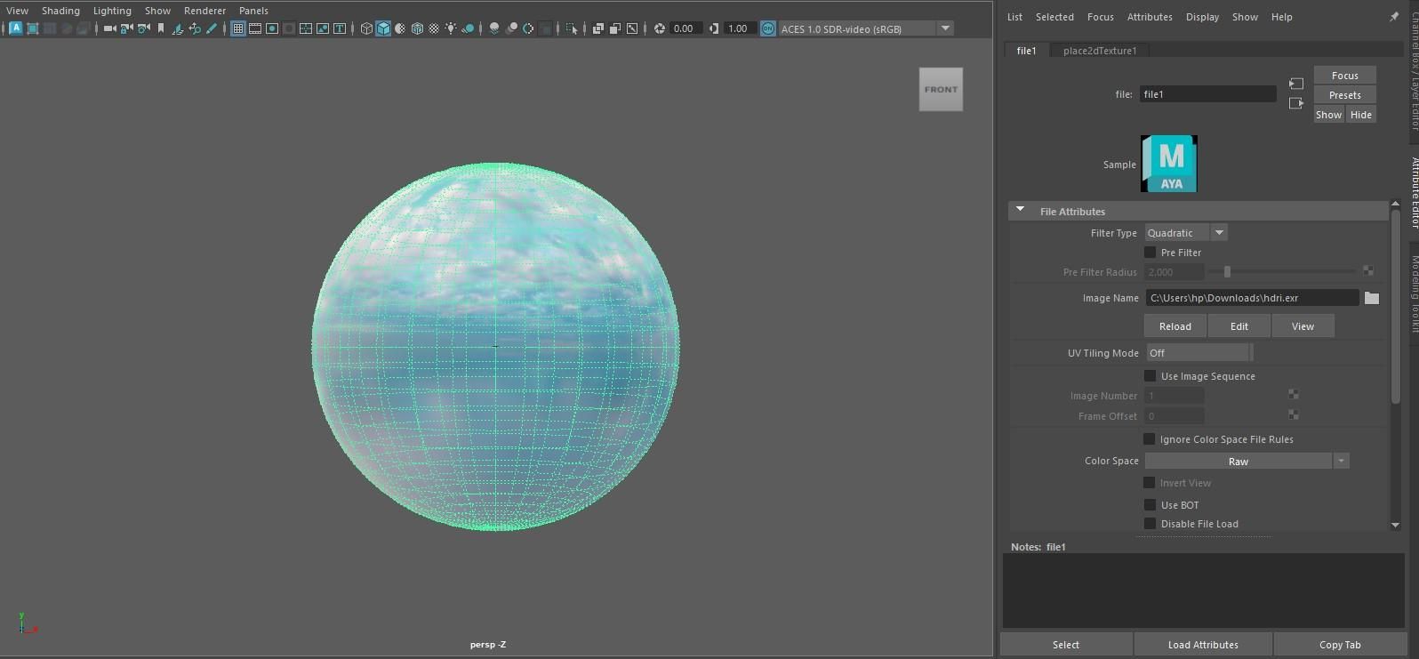Click the Focus button
This screenshot has height=659, width=1419.
[x=1344, y=76]
